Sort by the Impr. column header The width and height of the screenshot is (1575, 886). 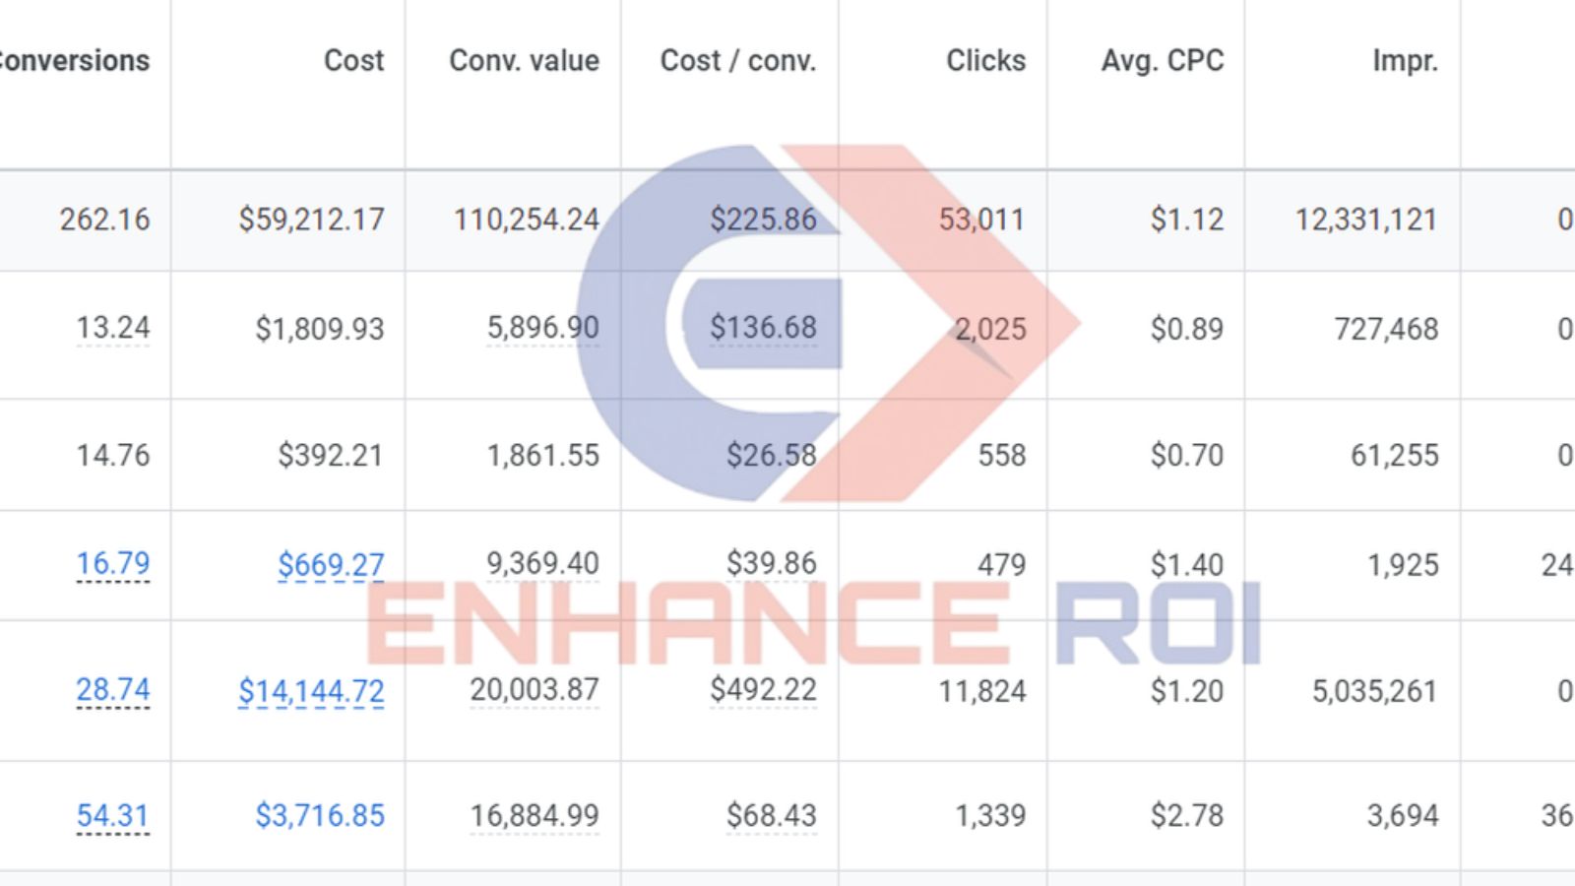tap(1405, 61)
